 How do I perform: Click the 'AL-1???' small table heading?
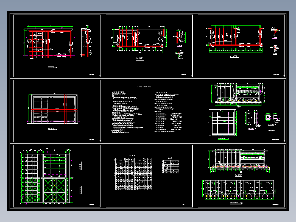pos(170,158)
